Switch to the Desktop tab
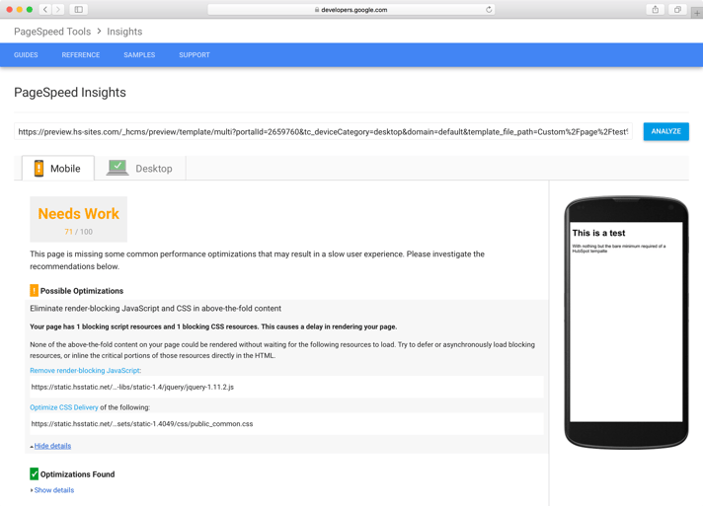The image size is (703, 506). tap(140, 169)
